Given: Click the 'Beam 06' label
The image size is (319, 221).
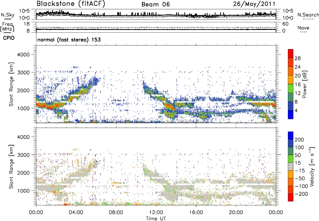Looking at the screenshot, I should (x=156, y=4).
